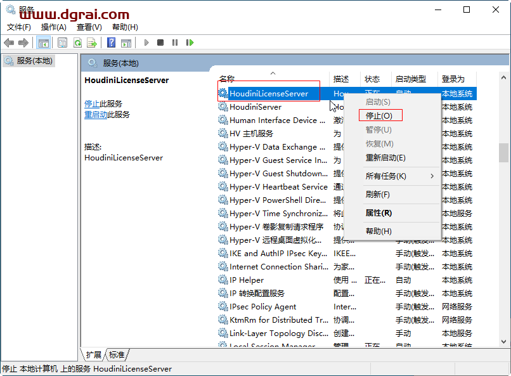Open the 查看(V) menu
The width and height of the screenshot is (511, 376).
point(89,27)
